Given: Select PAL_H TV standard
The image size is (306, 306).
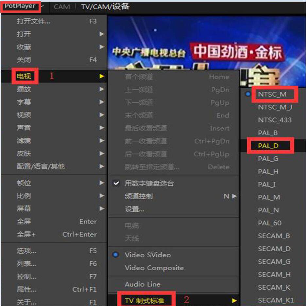Looking at the screenshot, I should pos(273,171).
